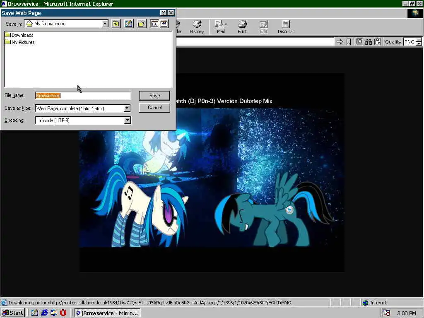Screen dimensions: 424x318
Task: Click the binoculars find icon
Action: click(368, 42)
